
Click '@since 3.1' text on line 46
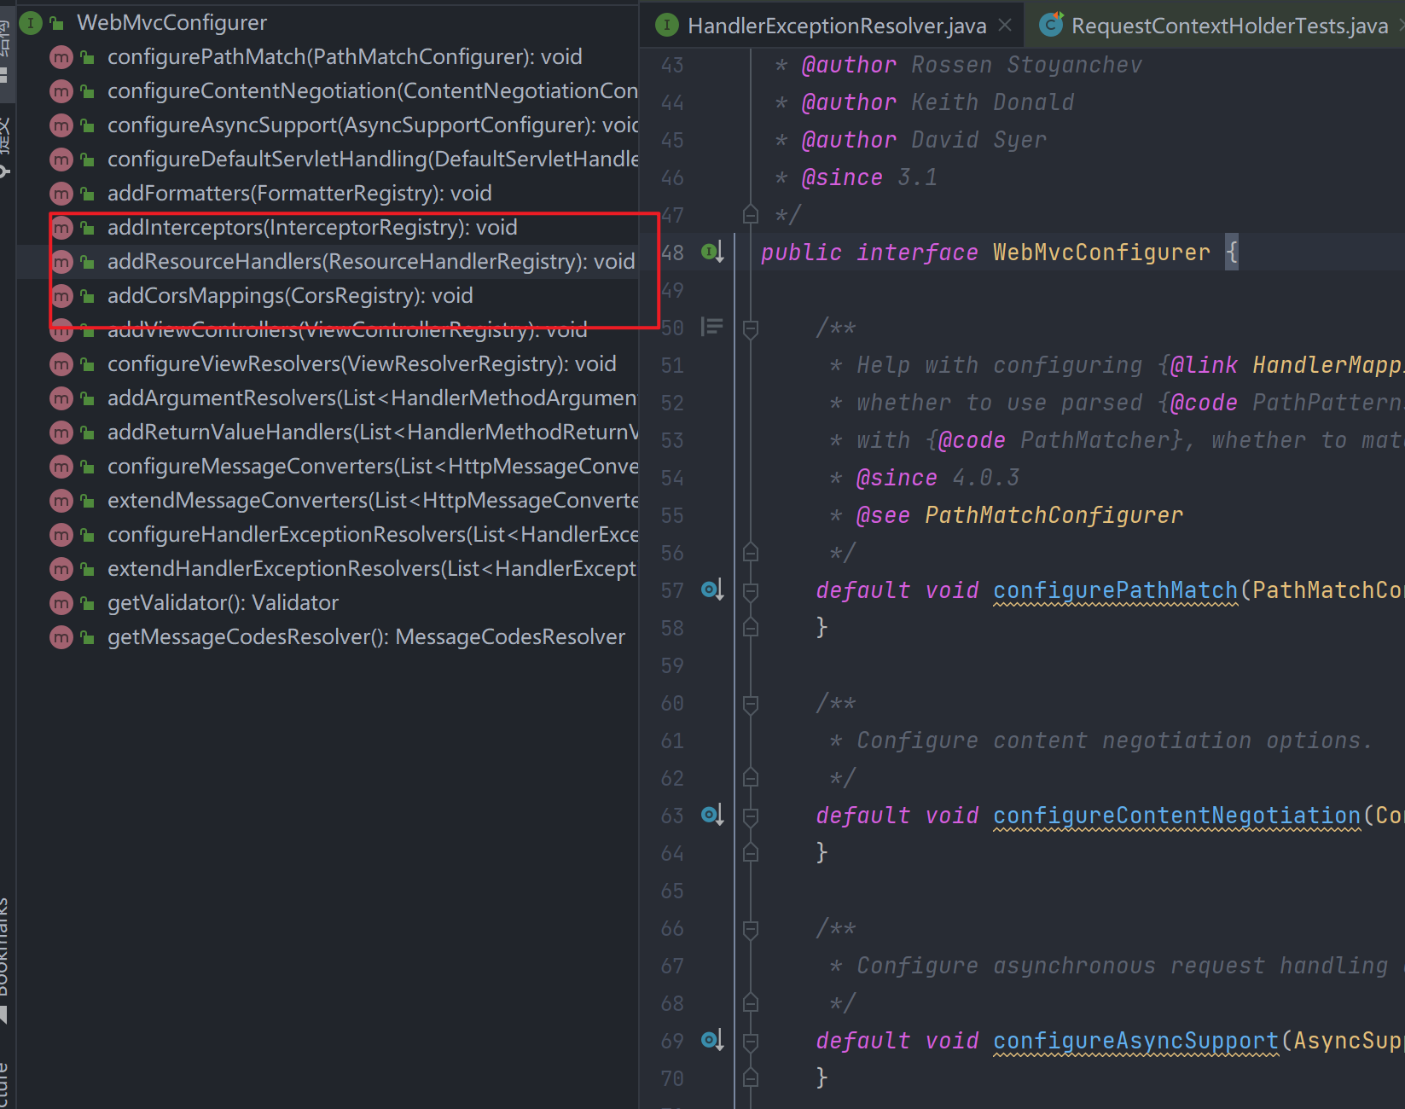click(x=869, y=177)
